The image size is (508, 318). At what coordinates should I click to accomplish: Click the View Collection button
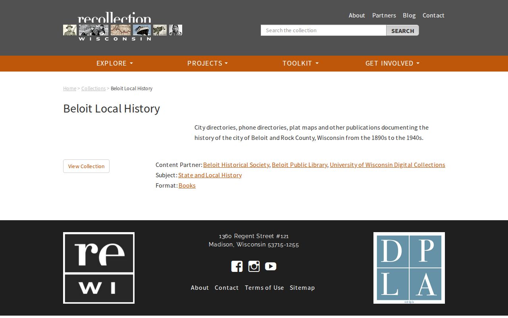[x=86, y=166]
